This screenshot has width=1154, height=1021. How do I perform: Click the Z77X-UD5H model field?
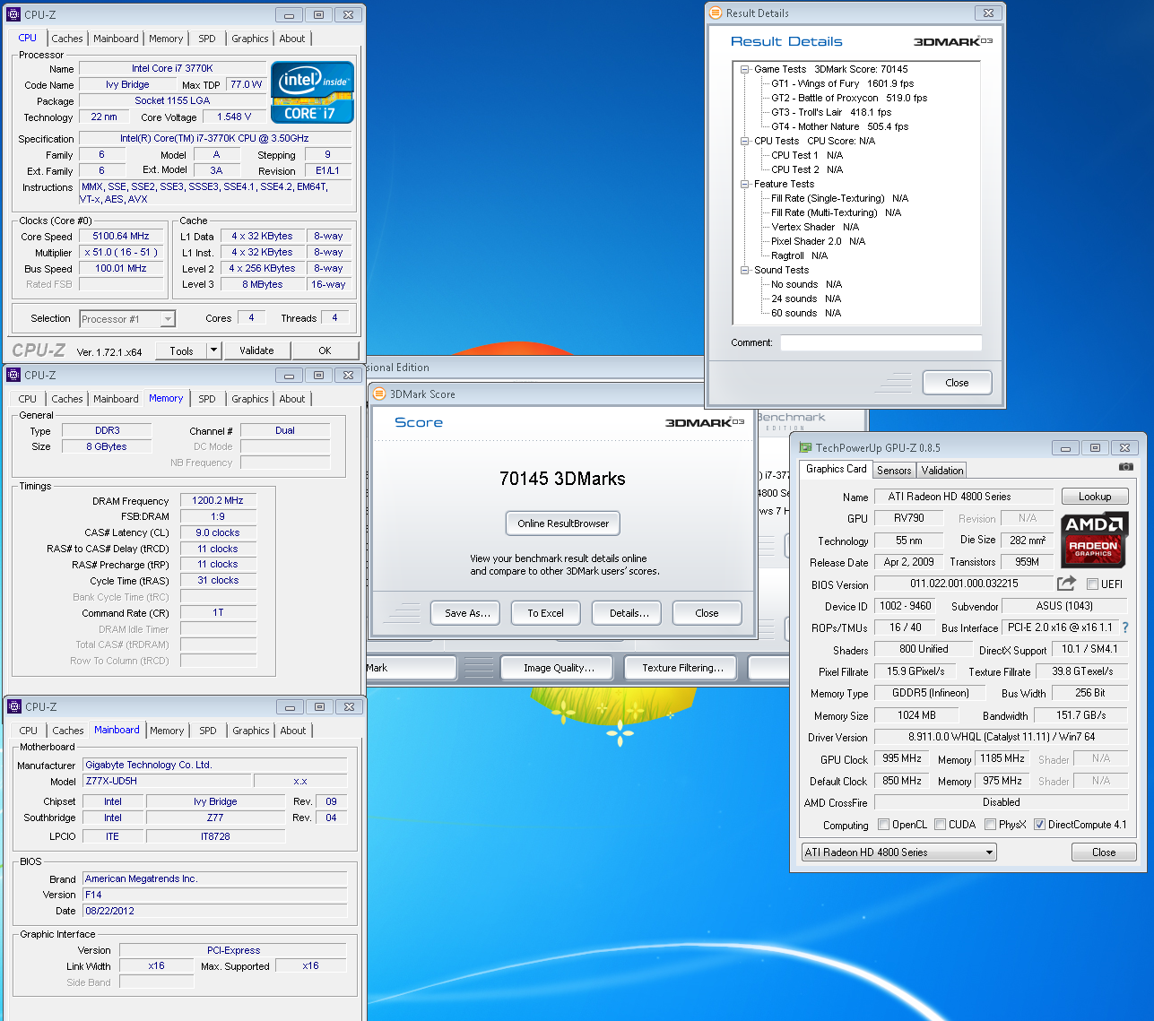click(x=167, y=781)
